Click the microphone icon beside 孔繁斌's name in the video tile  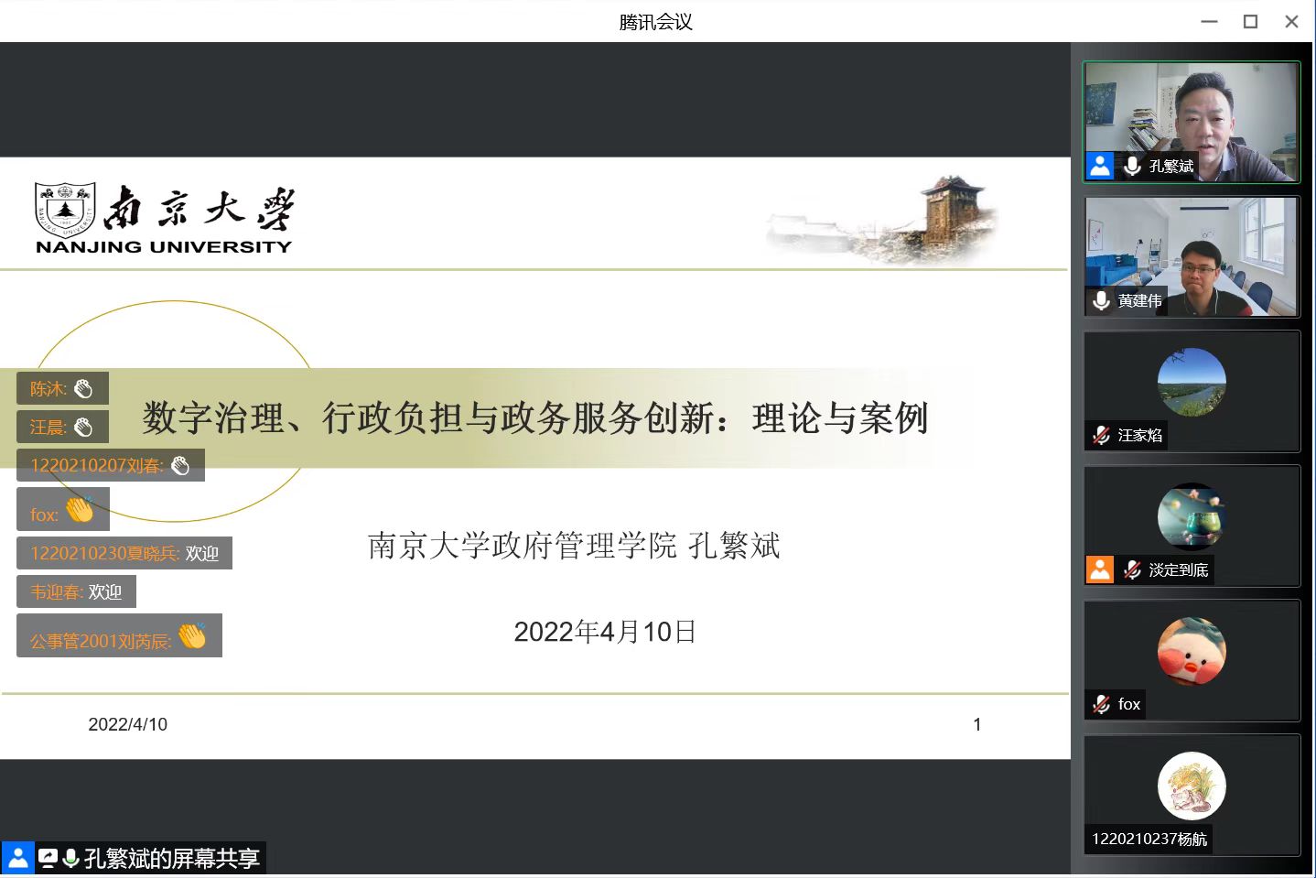1132,166
